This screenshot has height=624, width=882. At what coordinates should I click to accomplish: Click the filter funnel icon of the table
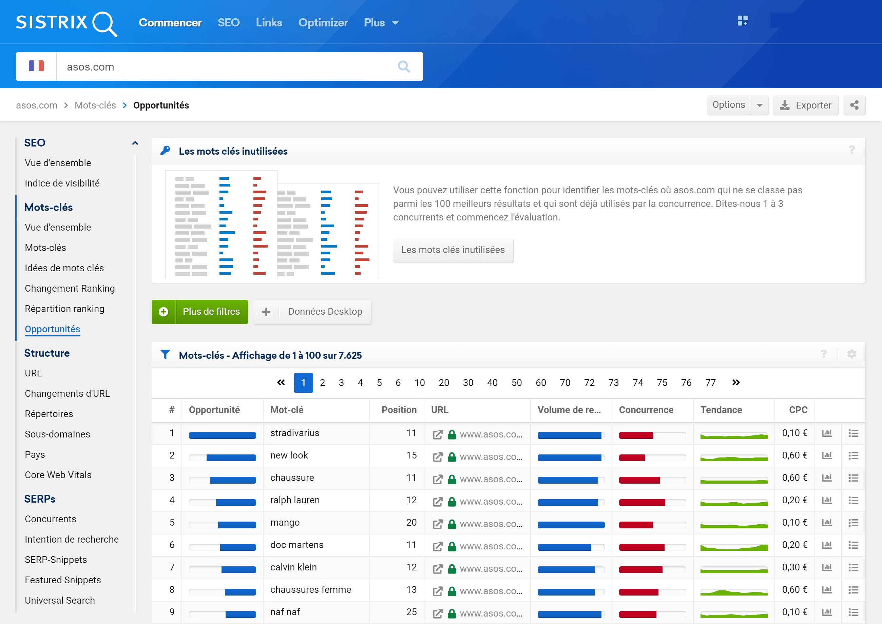tap(165, 354)
